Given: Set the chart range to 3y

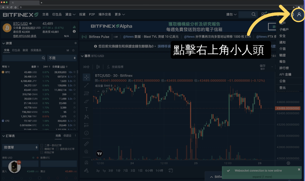Looking at the screenshot, I should pos(98,171).
